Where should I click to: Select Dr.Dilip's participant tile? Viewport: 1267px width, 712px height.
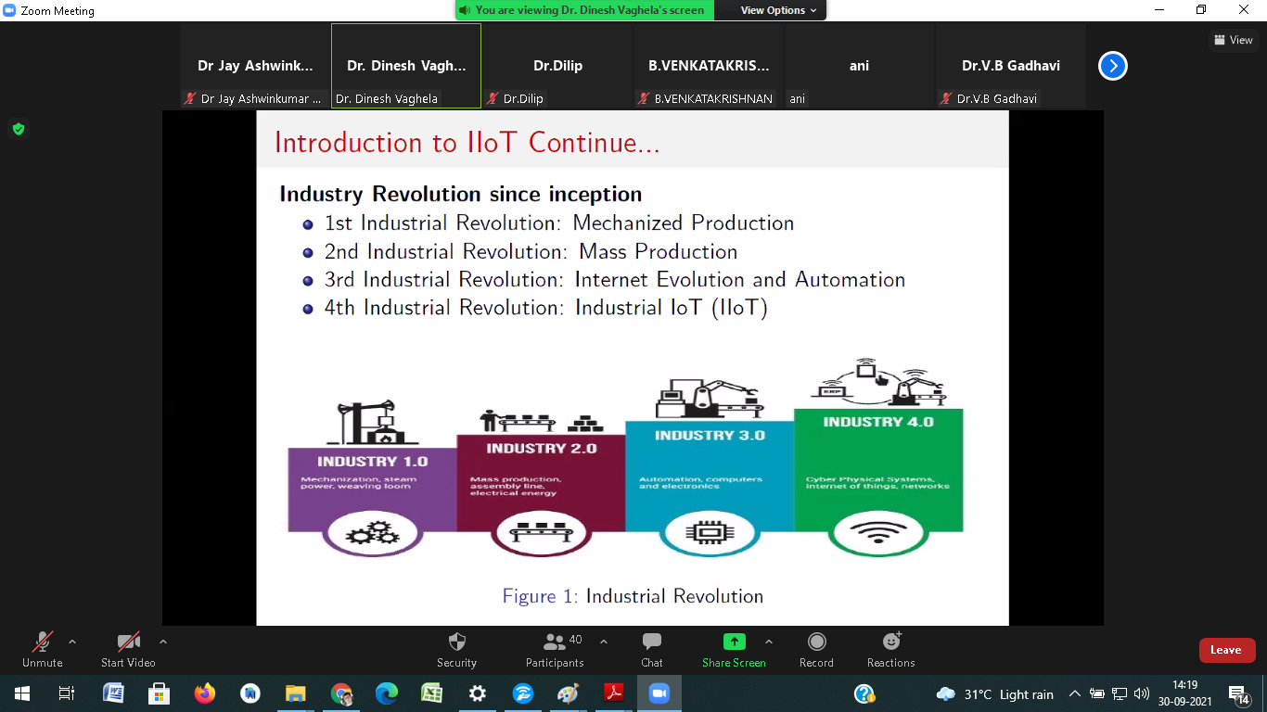pyautogui.click(x=557, y=66)
